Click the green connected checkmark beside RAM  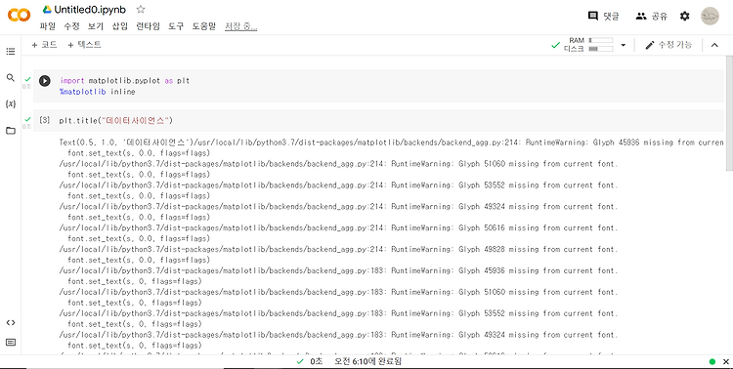click(x=556, y=45)
